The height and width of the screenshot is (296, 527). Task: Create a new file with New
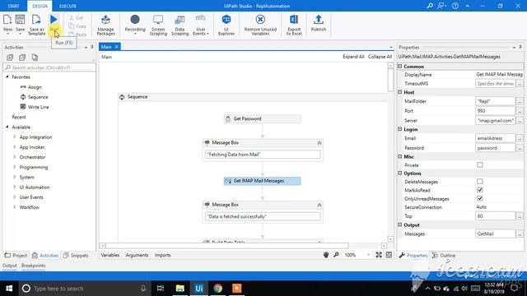tap(7, 24)
